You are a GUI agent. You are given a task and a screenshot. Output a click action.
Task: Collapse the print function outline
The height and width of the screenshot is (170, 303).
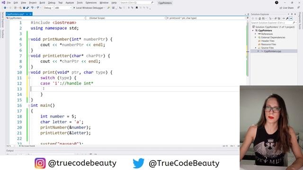pyautogui.click(x=29, y=72)
